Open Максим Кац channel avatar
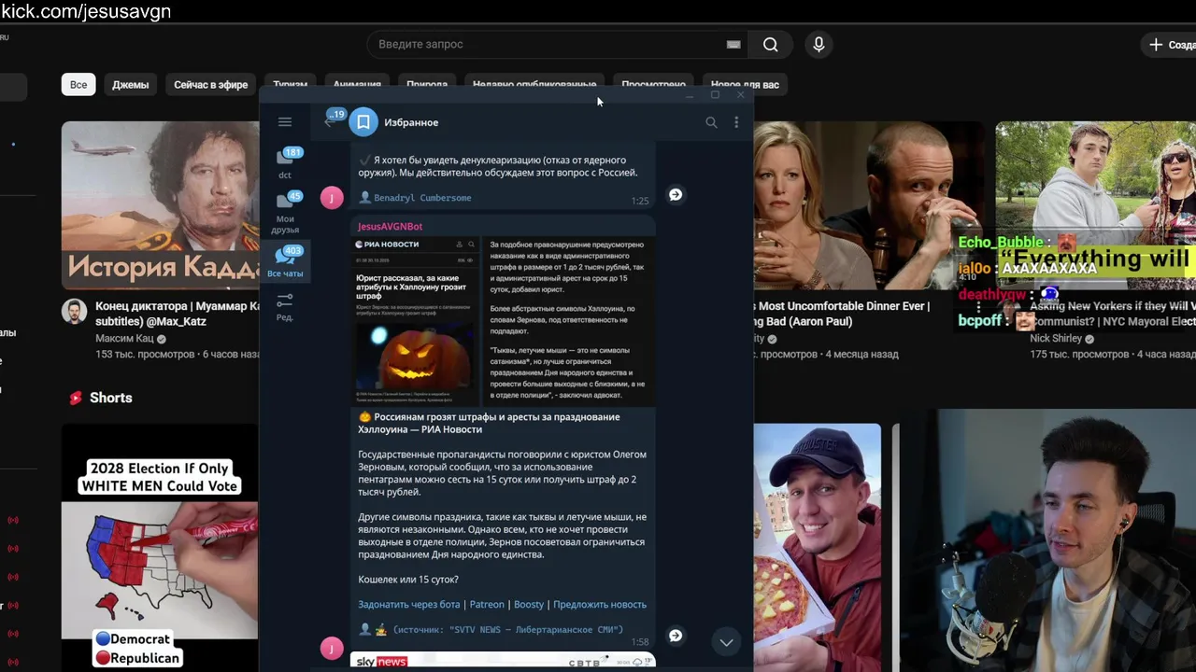This screenshot has height=672, width=1196. coord(75,312)
